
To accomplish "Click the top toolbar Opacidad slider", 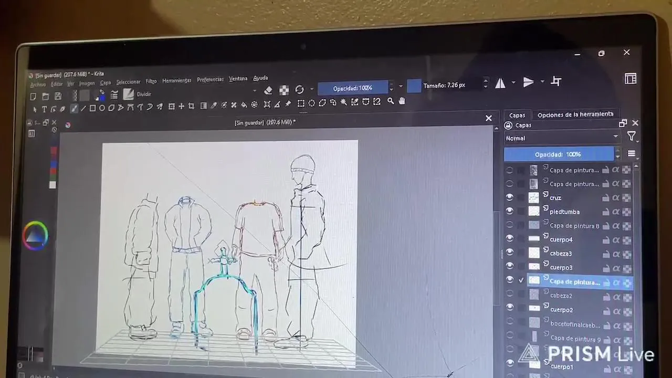I will pyautogui.click(x=352, y=88).
